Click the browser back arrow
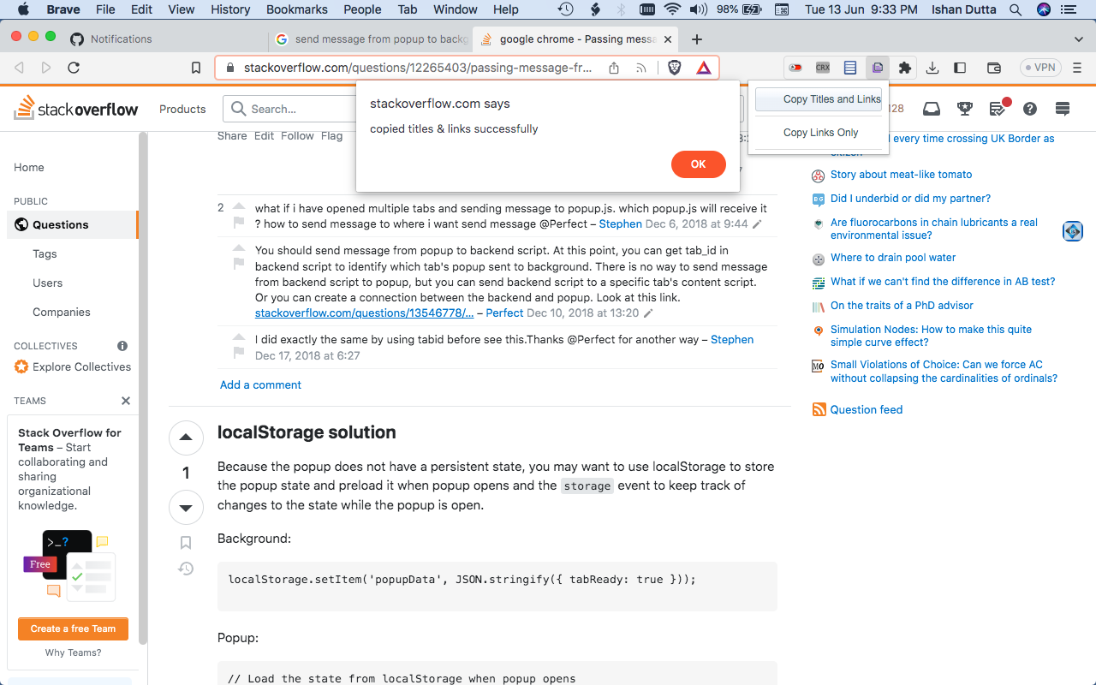 click(x=20, y=68)
